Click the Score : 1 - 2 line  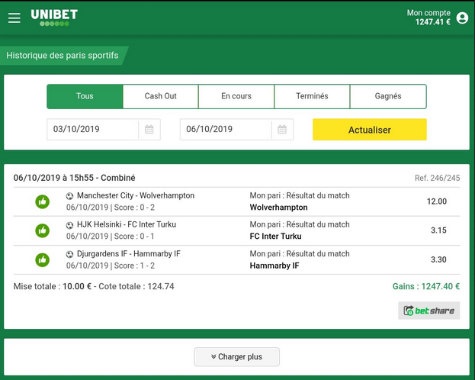point(134,266)
